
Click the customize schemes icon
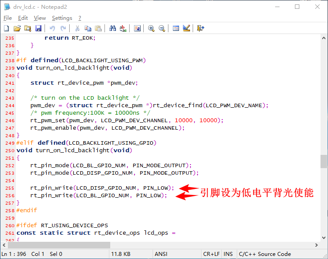[186, 28]
